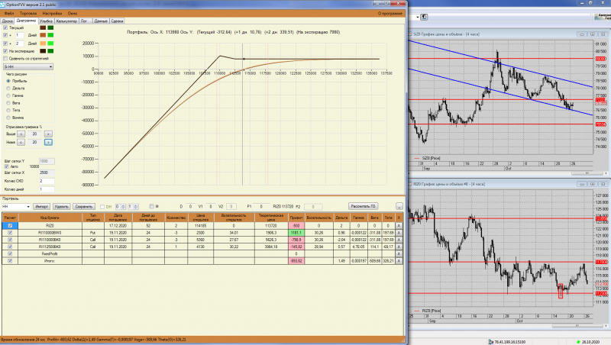611x345 pixels.
Task: Delete the RIZ0 futures row with X
Action: tap(399, 225)
